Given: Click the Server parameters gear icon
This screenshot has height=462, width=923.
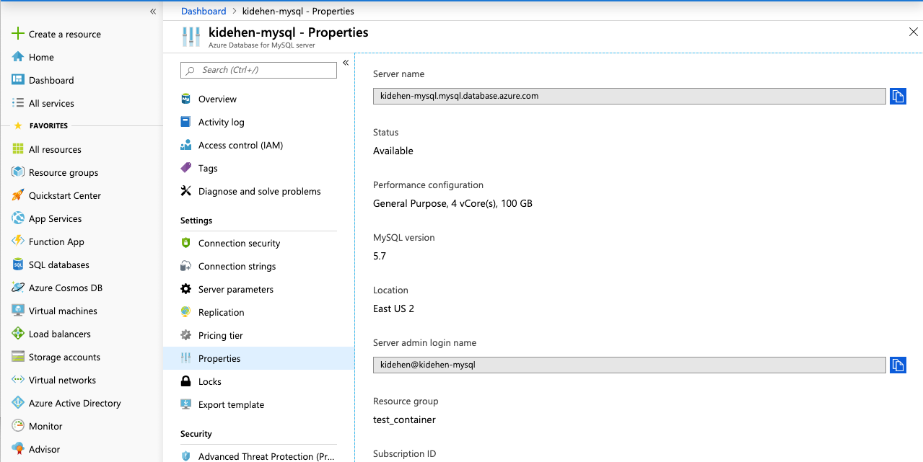Looking at the screenshot, I should 185,289.
